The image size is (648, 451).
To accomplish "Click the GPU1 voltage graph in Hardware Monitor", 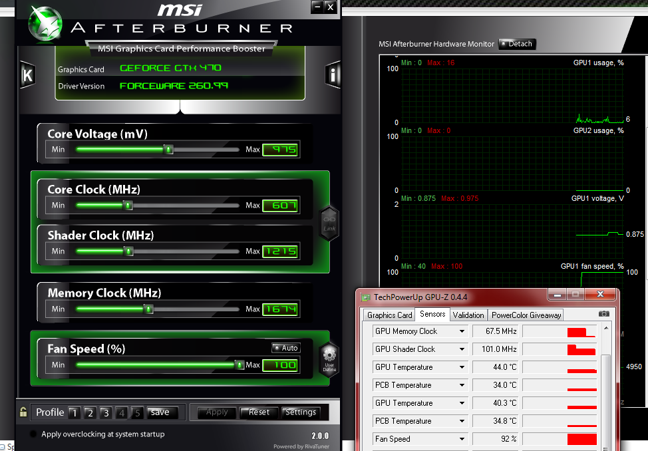I will tap(512, 231).
